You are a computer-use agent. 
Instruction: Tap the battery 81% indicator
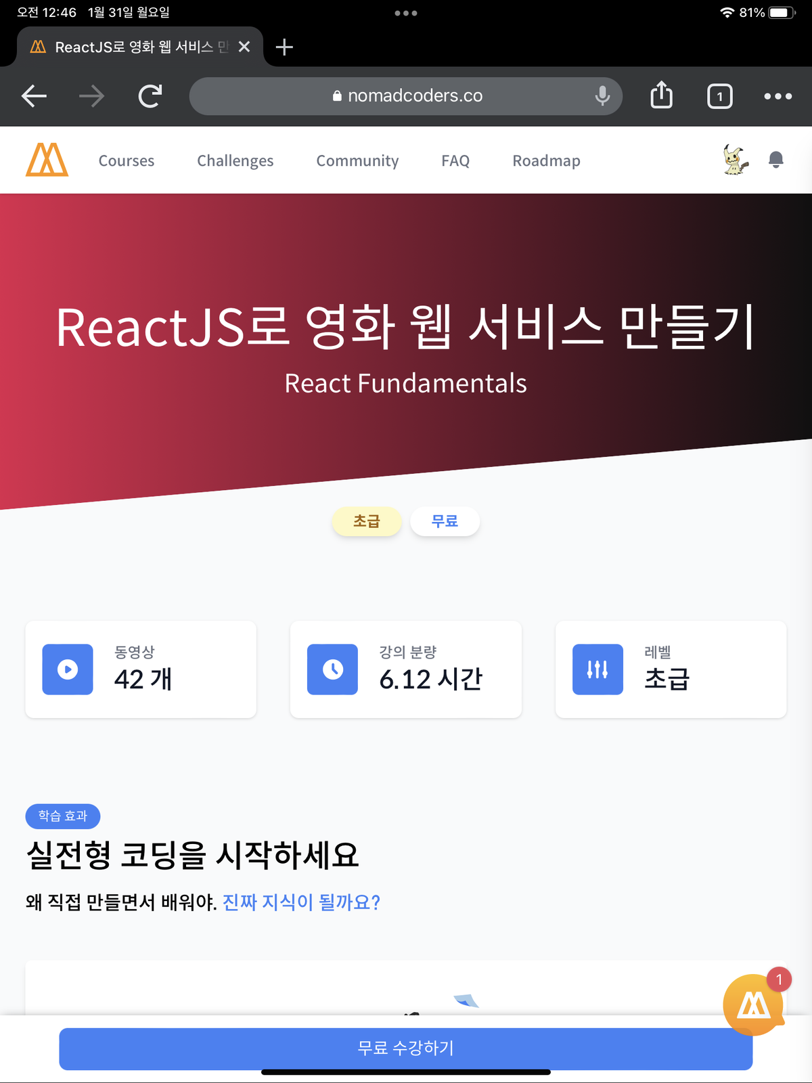767,12
